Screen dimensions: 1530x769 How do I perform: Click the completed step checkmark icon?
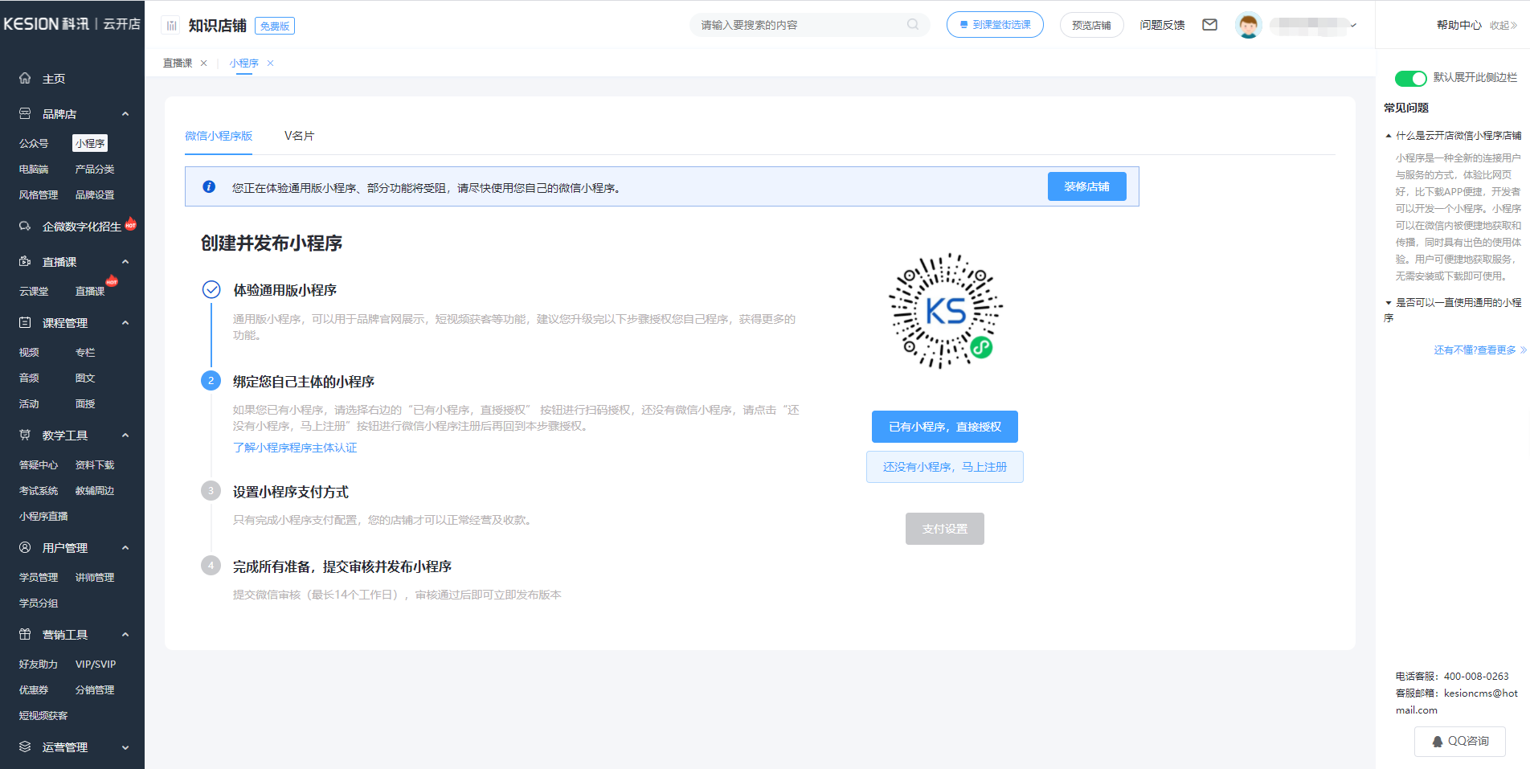[x=211, y=289]
